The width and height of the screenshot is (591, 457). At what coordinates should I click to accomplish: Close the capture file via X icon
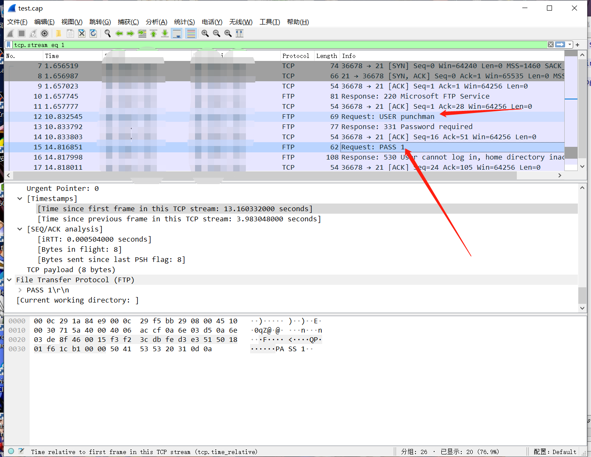(x=82, y=33)
